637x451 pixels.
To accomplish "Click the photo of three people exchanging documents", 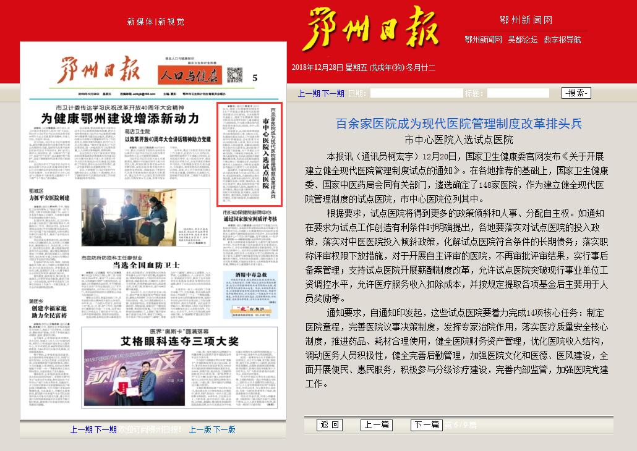I will pos(129,217).
